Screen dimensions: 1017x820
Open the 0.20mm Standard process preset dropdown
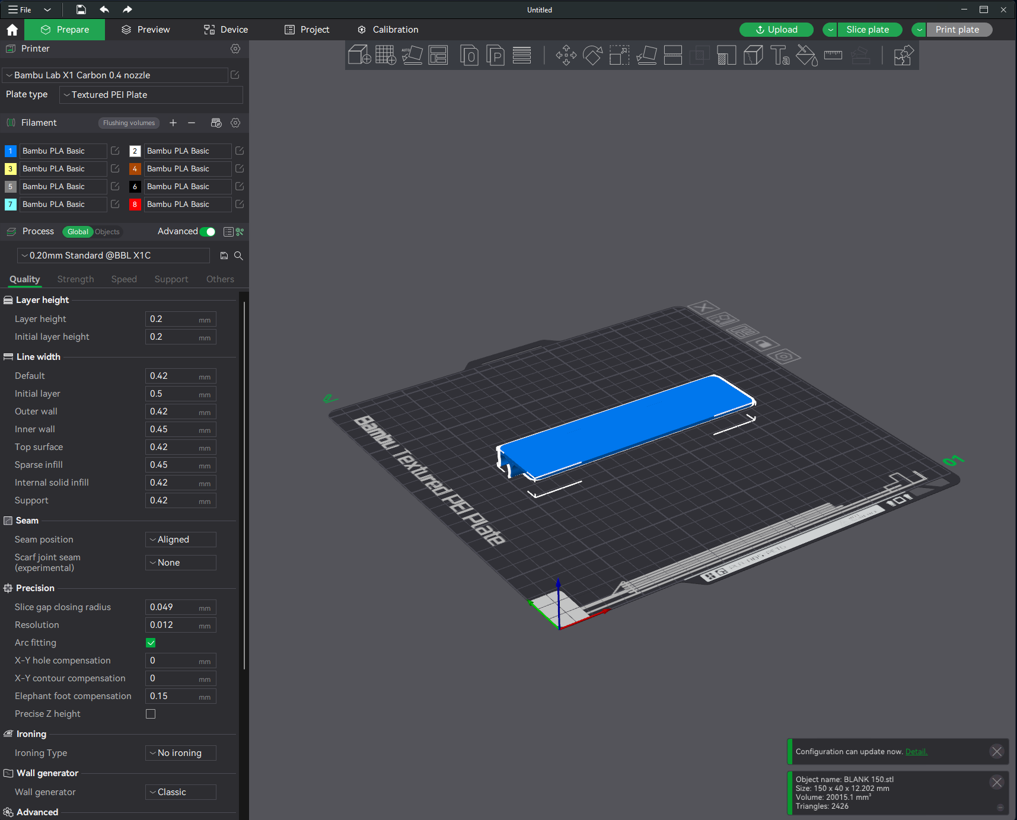click(x=113, y=256)
